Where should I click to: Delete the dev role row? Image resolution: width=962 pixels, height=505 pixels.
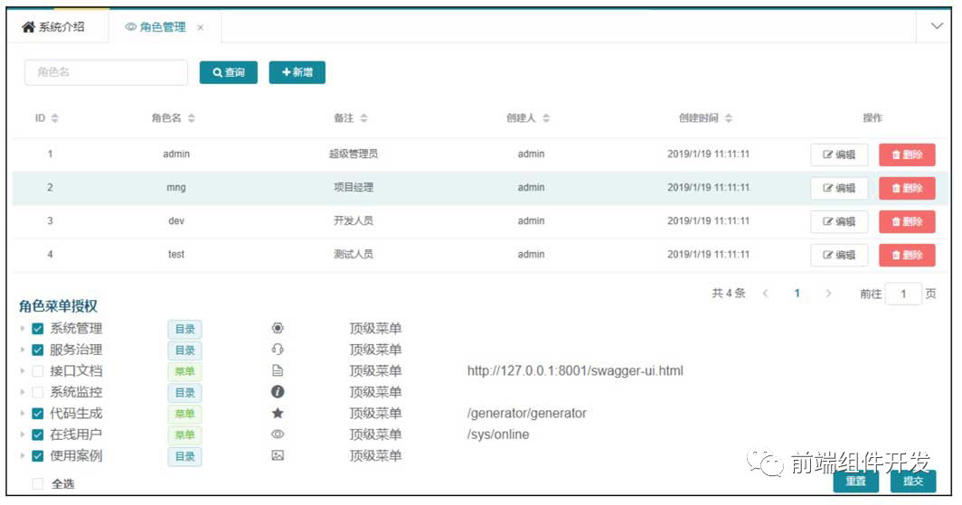(x=907, y=221)
